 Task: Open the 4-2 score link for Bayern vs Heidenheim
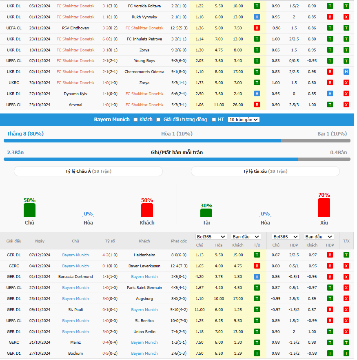(x=105, y=255)
